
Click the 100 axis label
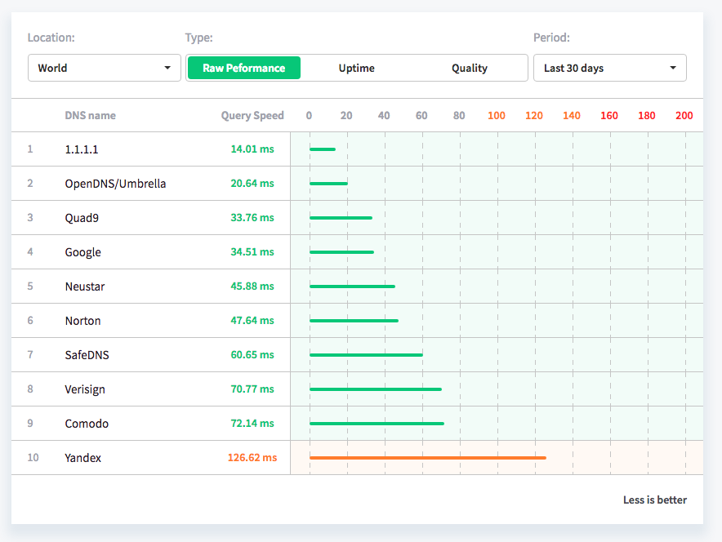coord(497,115)
